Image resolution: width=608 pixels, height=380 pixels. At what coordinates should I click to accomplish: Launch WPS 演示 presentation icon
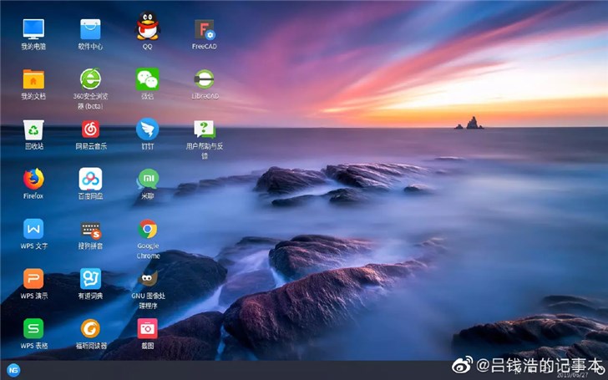pyautogui.click(x=33, y=278)
